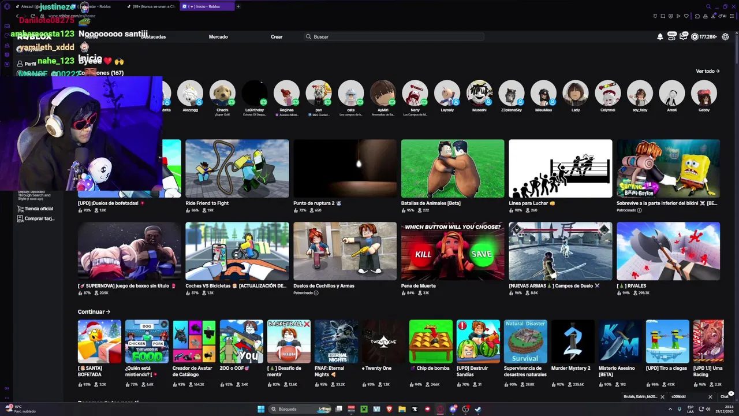Open Línea para Luchar game
This screenshot has width=739, height=416.
(x=561, y=169)
